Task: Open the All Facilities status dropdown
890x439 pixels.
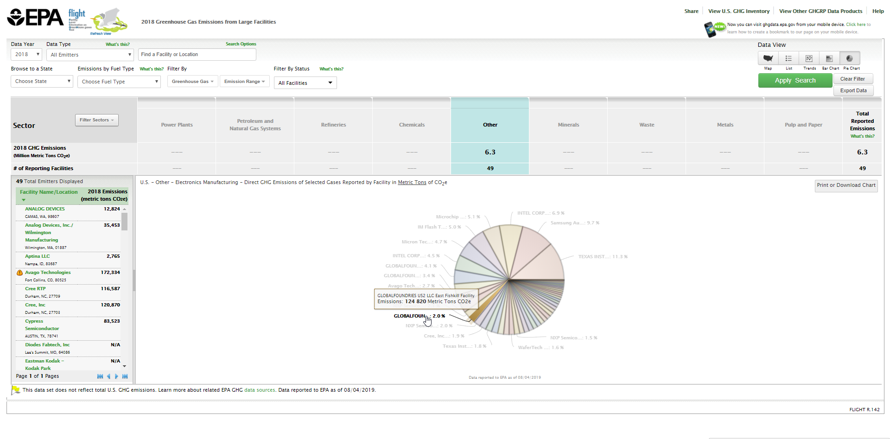Action: 305,83
